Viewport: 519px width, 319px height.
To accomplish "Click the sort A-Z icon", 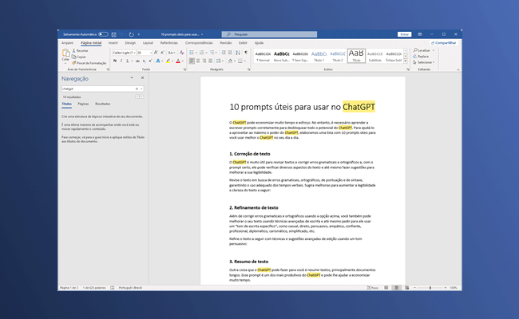I will [x=238, y=53].
